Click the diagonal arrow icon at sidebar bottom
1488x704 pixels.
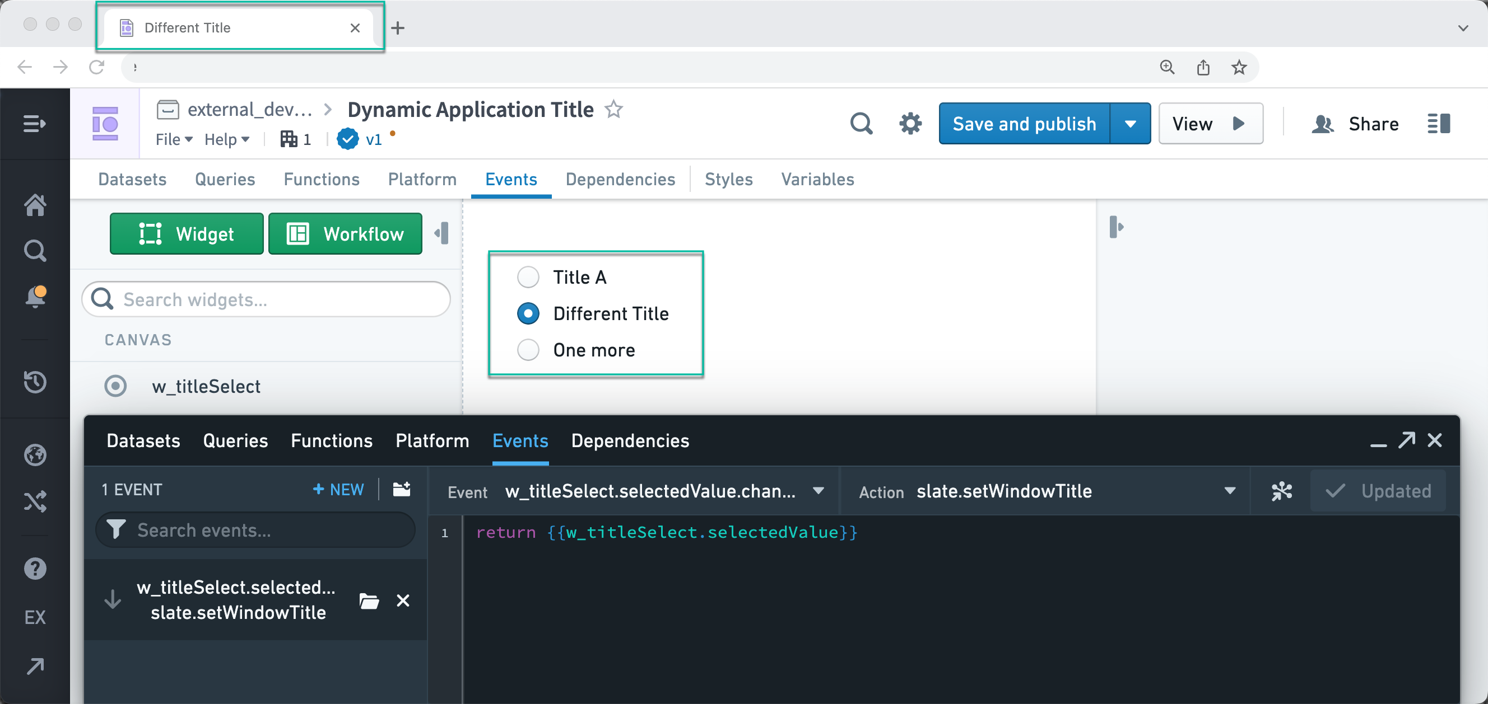tap(35, 667)
